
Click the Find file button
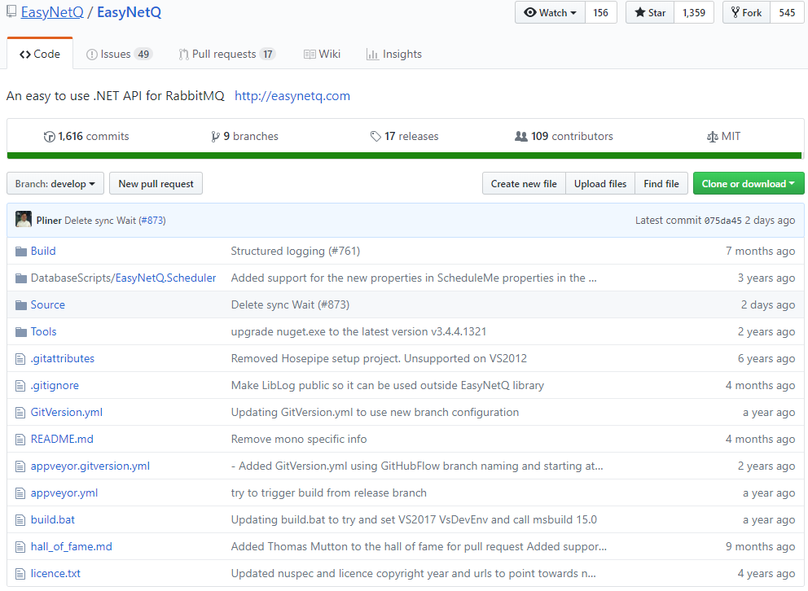coord(661,184)
